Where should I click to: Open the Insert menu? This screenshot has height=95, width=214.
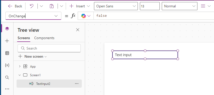coord(80,6)
